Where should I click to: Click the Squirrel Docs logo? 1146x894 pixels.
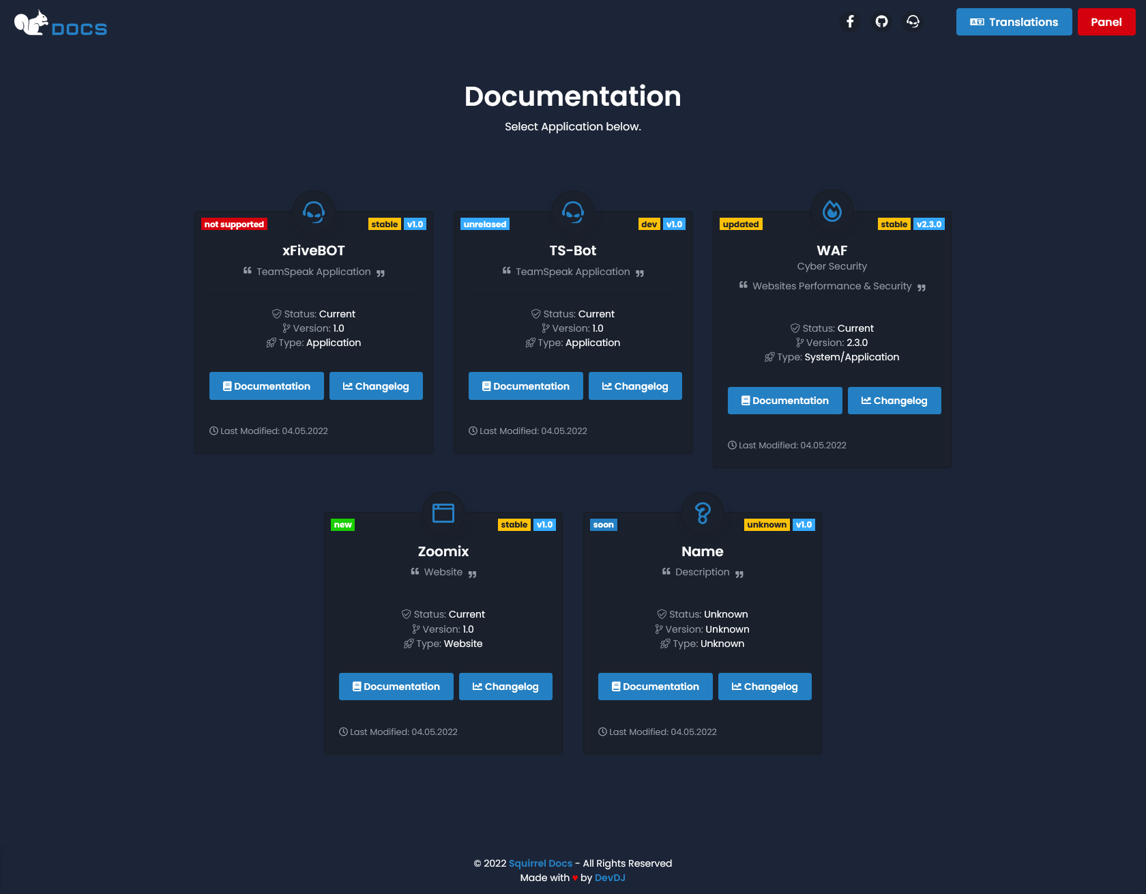tap(60, 23)
